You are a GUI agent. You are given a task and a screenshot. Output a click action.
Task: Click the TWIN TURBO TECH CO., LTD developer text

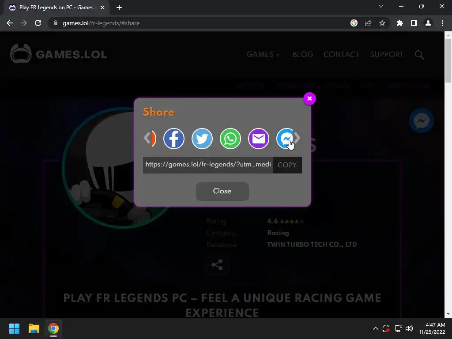tap(312, 245)
